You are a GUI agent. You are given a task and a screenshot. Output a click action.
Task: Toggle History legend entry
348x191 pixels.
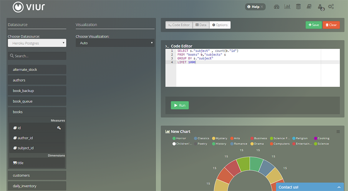[x=219, y=144]
